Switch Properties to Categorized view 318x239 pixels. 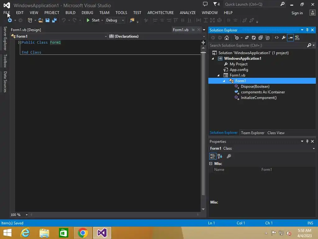coord(212,156)
